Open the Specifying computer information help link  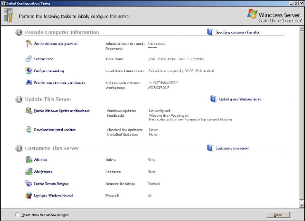tap(238, 32)
